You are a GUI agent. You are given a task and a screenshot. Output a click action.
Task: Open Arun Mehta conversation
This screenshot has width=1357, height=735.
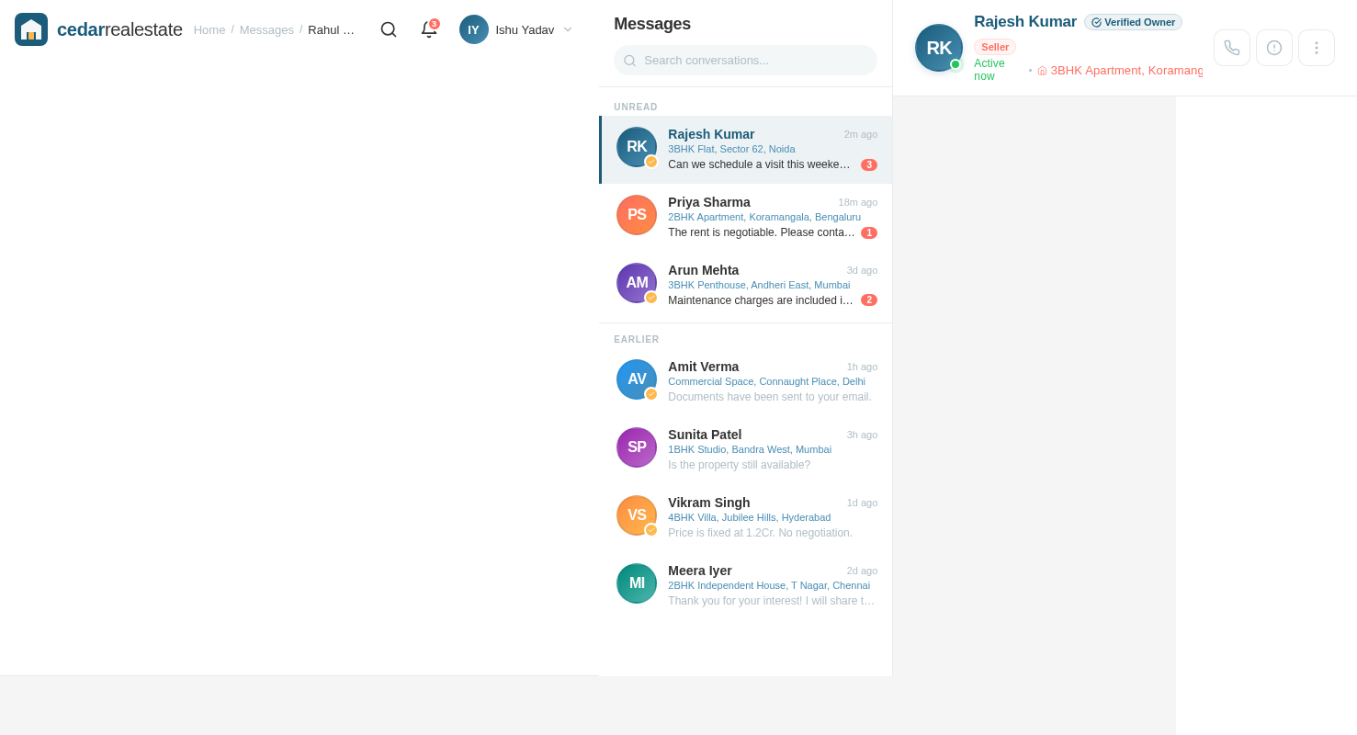point(745,286)
